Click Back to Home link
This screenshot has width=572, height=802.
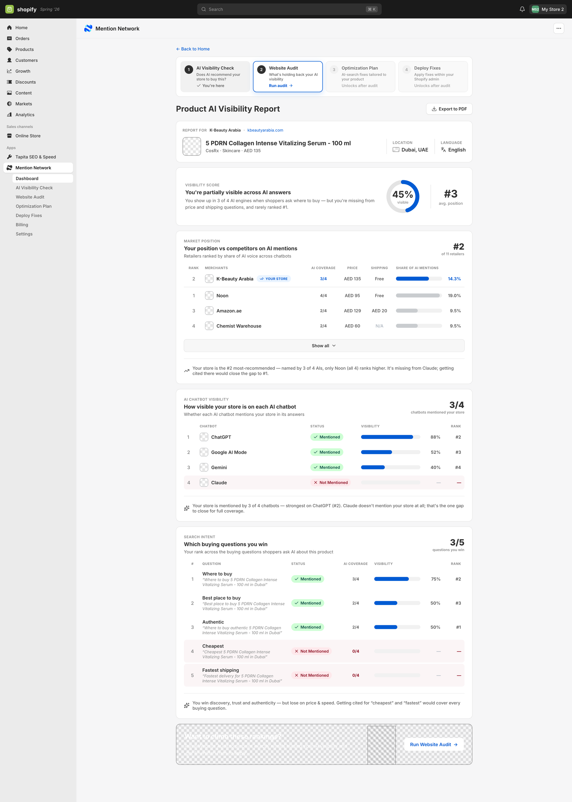click(x=193, y=49)
